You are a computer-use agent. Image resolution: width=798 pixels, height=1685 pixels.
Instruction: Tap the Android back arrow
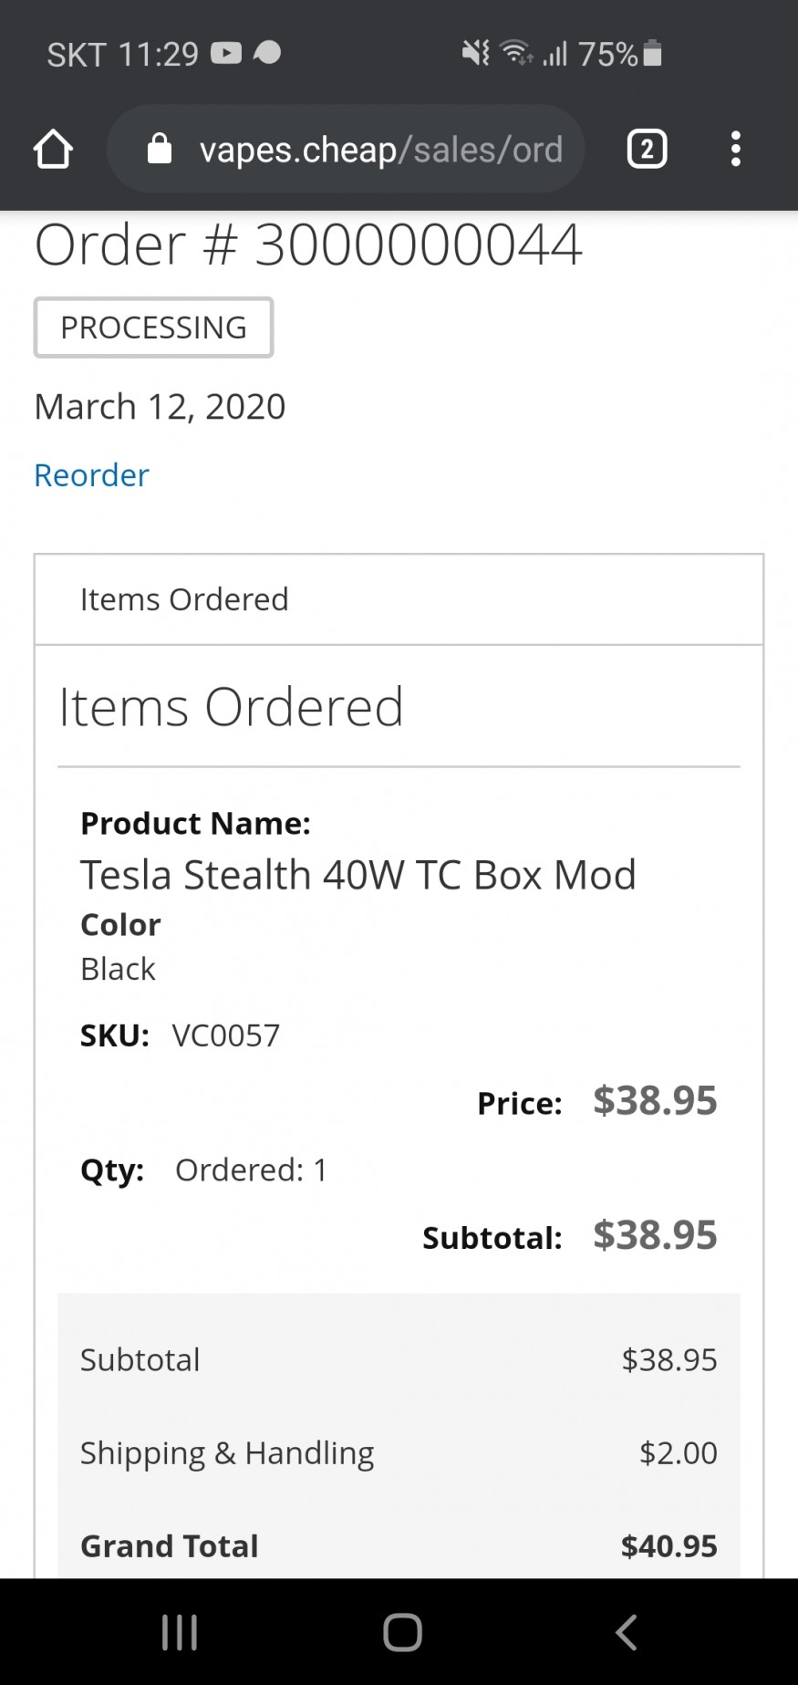(626, 1632)
